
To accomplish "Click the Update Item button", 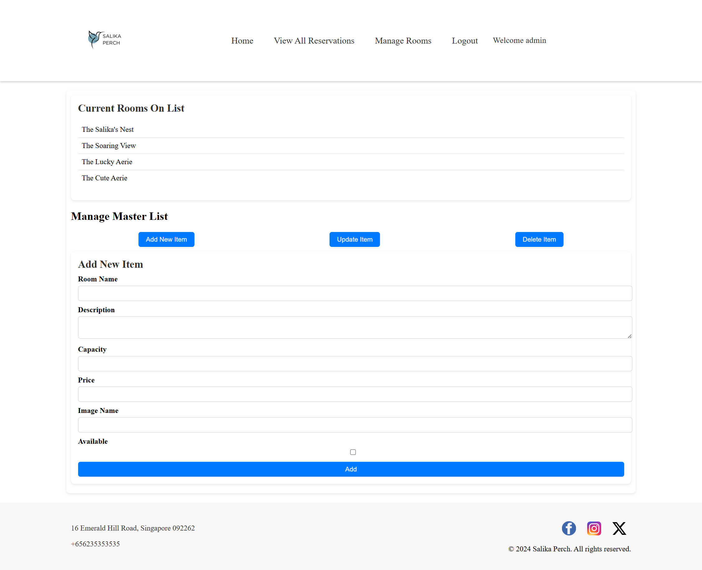I will [x=354, y=239].
